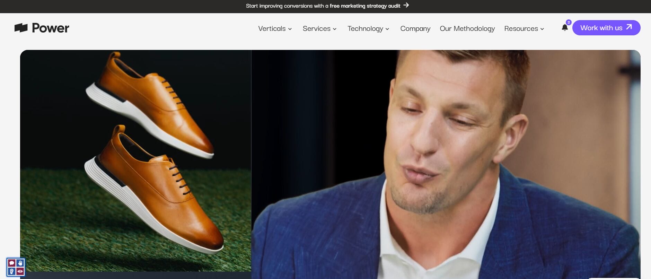Viewport: 651px width, 279px height.
Task: Expand the Verticals dropdown menu
Action: point(275,29)
